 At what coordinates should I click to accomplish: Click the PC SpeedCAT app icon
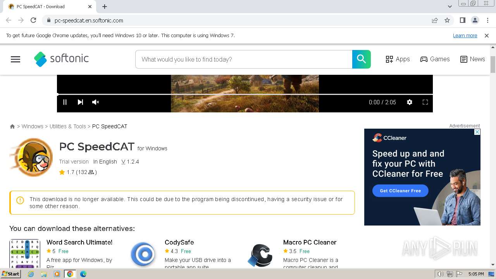31,157
